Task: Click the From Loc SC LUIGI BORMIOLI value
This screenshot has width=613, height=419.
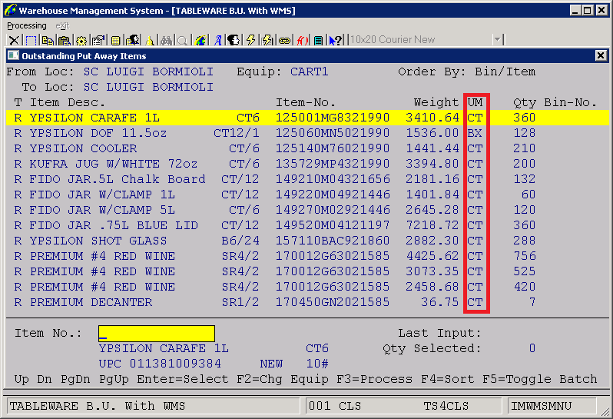Action: pyautogui.click(x=148, y=71)
